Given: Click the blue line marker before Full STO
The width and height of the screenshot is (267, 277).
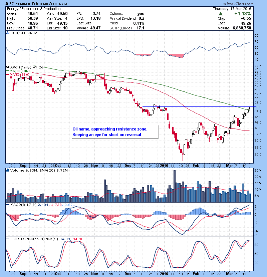Looking at the screenshot, I should point(8,239).
